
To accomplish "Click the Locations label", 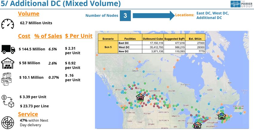I will [x=185, y=15].
